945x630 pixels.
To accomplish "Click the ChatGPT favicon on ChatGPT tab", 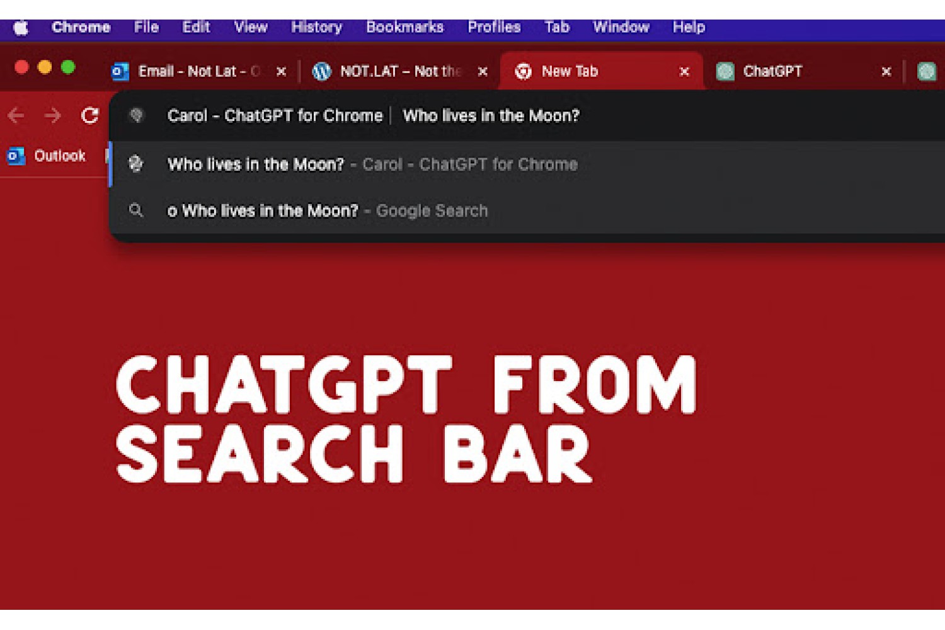I will point(725,72).
